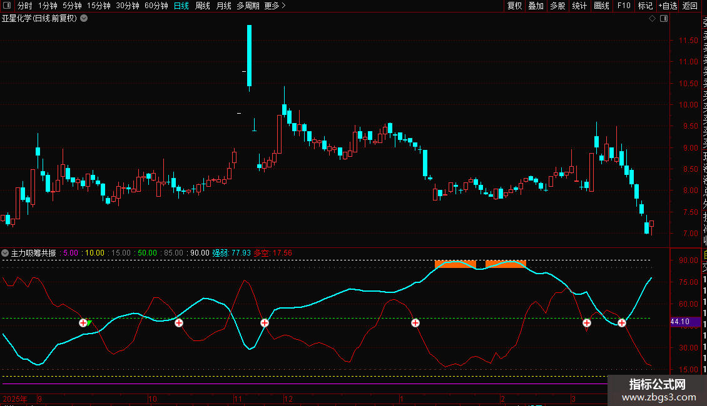This screenshot has width=707, height=406.
Task: Click the 11.50 price axis label
Action: coord(688,41)
